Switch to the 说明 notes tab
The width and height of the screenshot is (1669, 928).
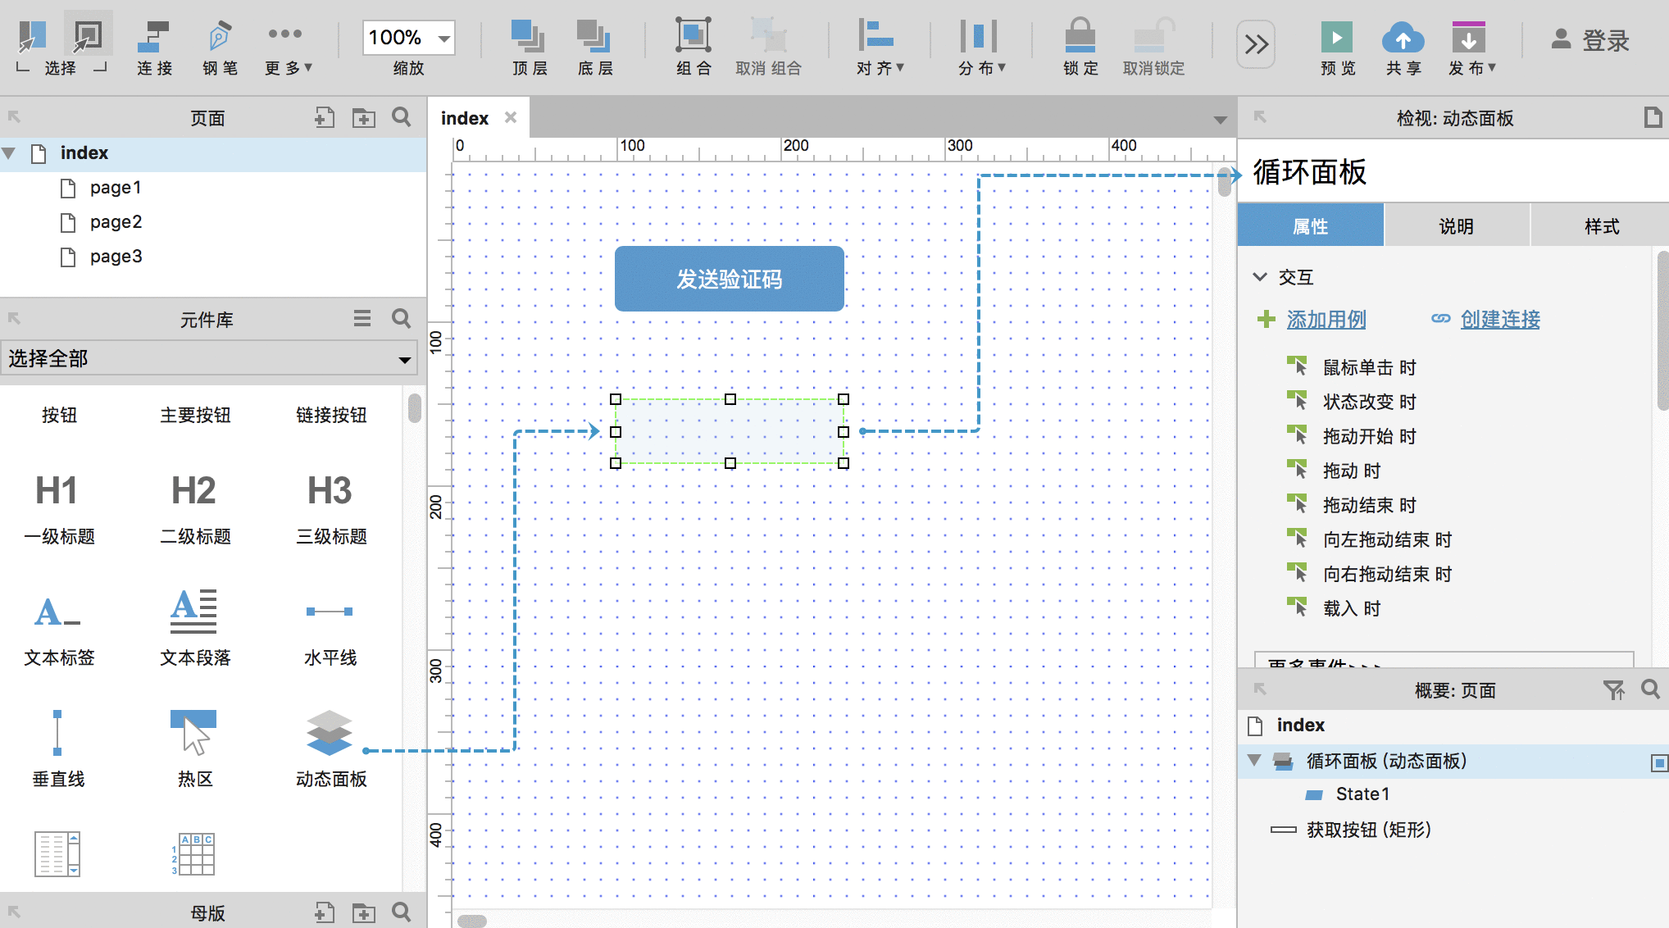(1456, 226)
